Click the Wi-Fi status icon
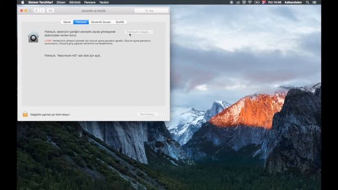 point(250,2)
